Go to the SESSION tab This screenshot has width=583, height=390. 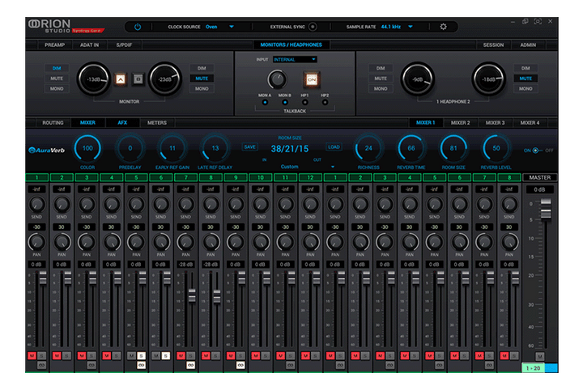pos(493,45)
